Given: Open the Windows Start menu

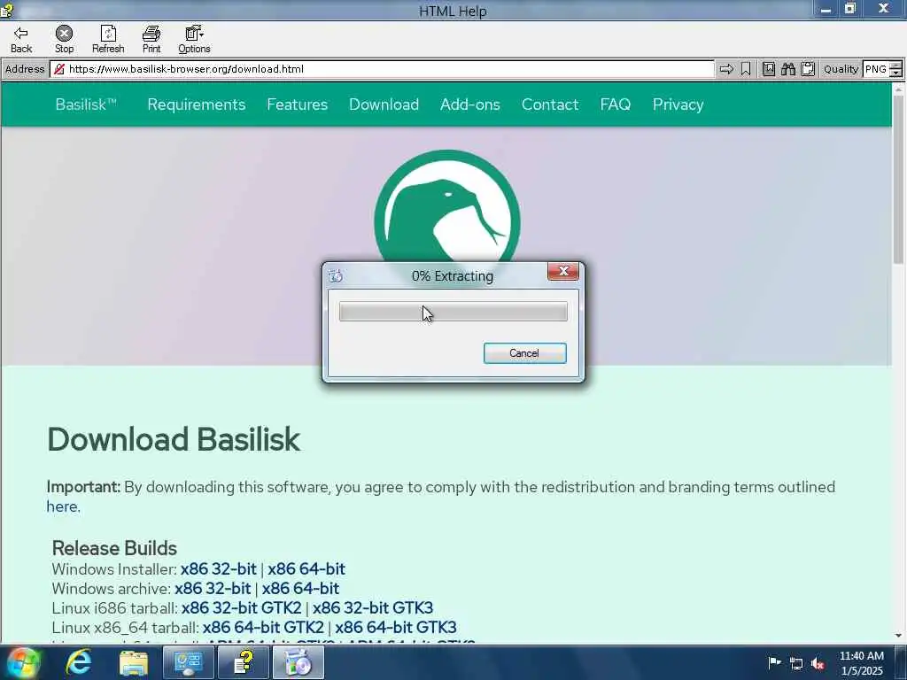Looking at the screenshot, I should click(23, 662).
